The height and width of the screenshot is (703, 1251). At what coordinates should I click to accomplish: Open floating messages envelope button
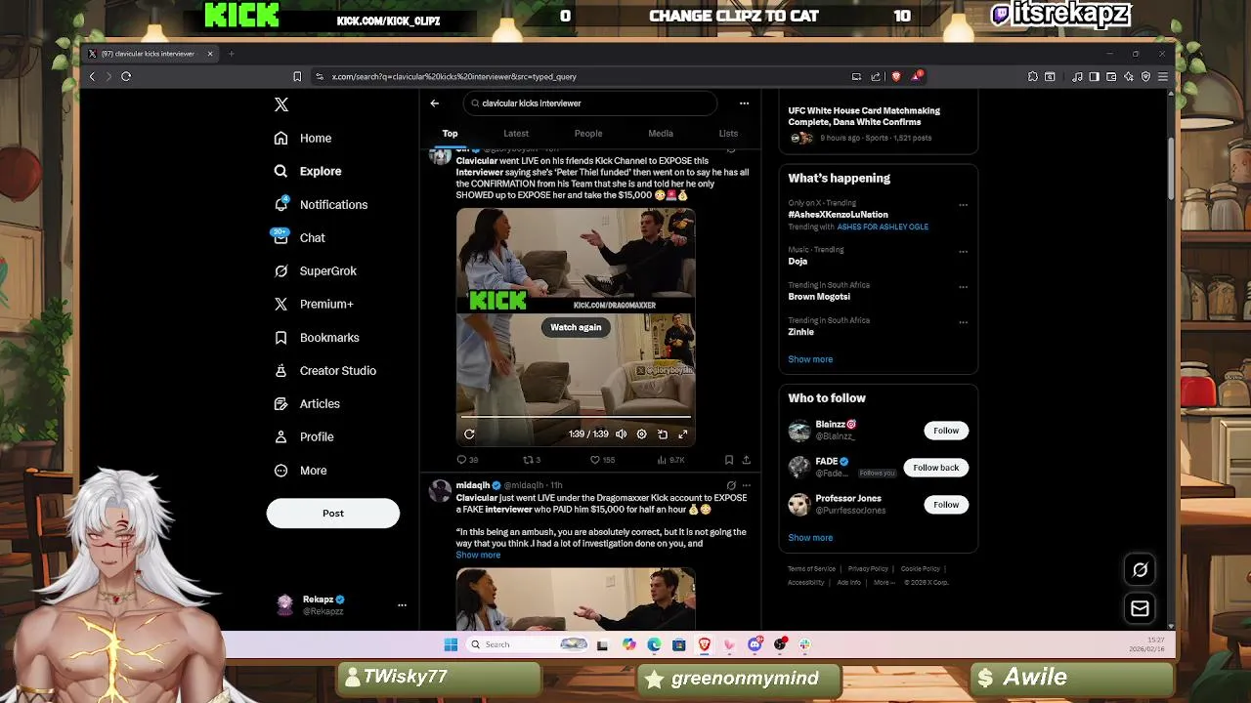(1140, 608)
